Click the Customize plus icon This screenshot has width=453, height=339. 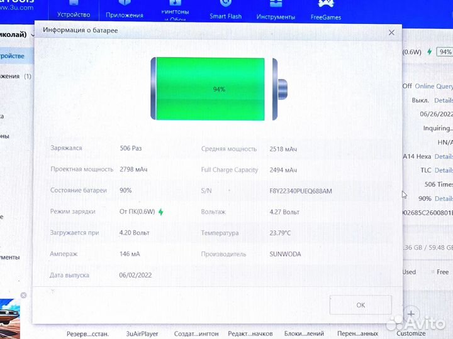tap(411, 313)
